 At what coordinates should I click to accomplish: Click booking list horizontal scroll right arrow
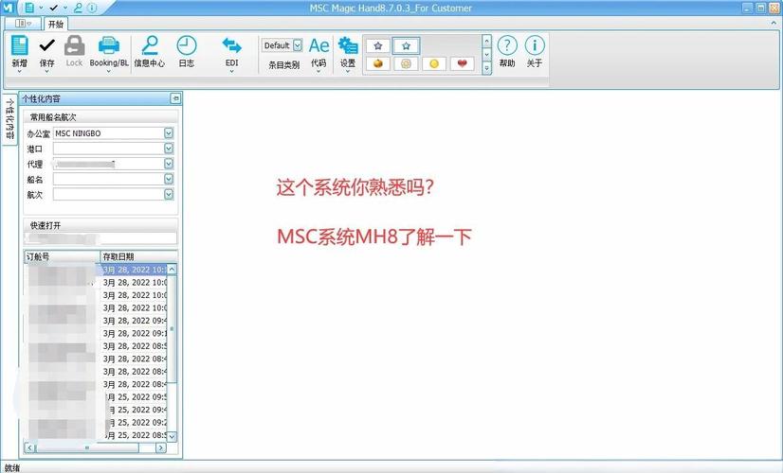161,448
